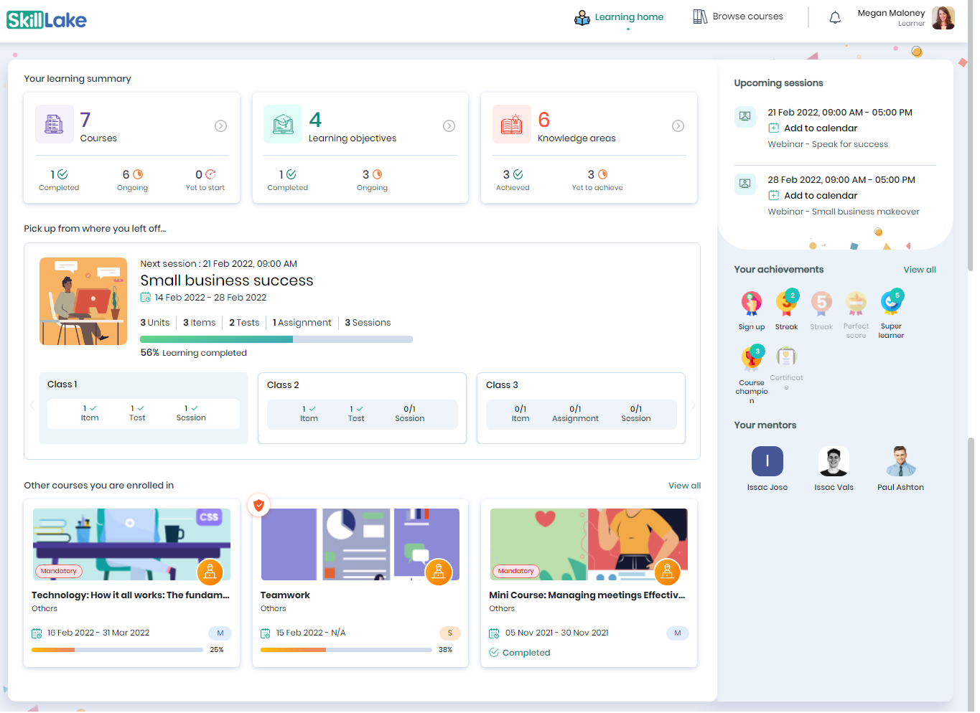Open Megan Maloney's profile picture
The width and height of the screenshot is (980, 713).
point(943,18)
